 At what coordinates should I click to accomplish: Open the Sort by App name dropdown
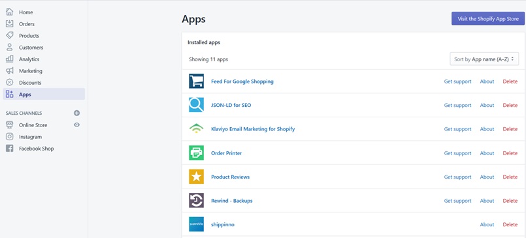point(484,59)
